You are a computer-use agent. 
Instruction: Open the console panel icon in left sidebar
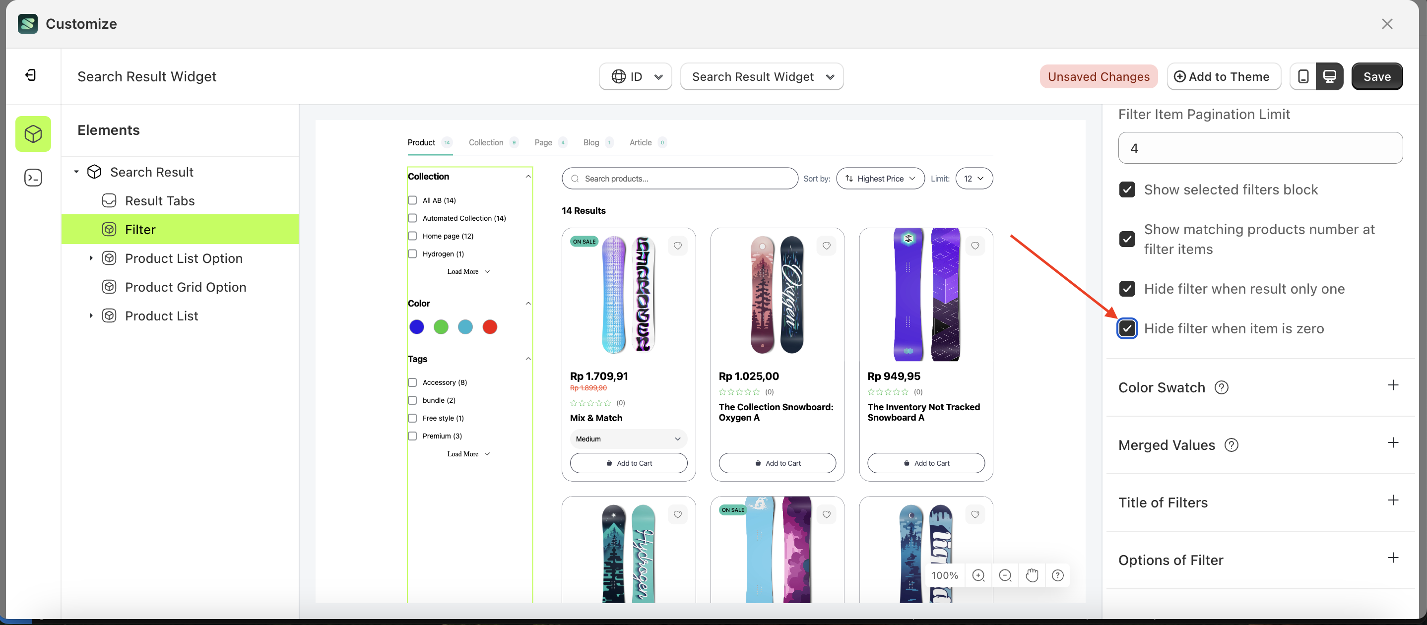click(x=33, y=177)
